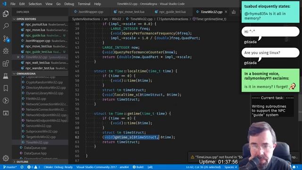This screenshot has height=170, width=302.
Task: Open the View menu
Action: [49, 4]
